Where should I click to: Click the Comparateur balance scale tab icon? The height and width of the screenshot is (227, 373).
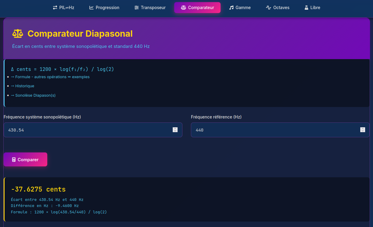[x=183, y=8]
